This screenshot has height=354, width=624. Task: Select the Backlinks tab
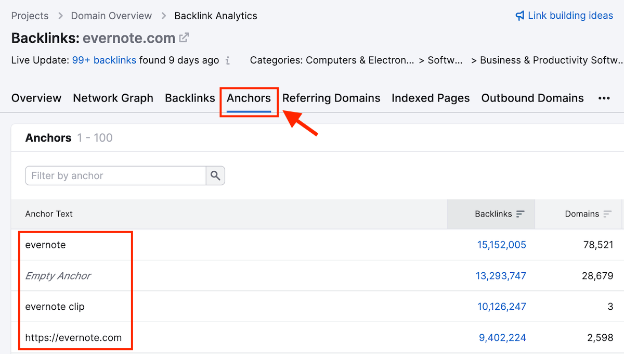tap(190, 98)
